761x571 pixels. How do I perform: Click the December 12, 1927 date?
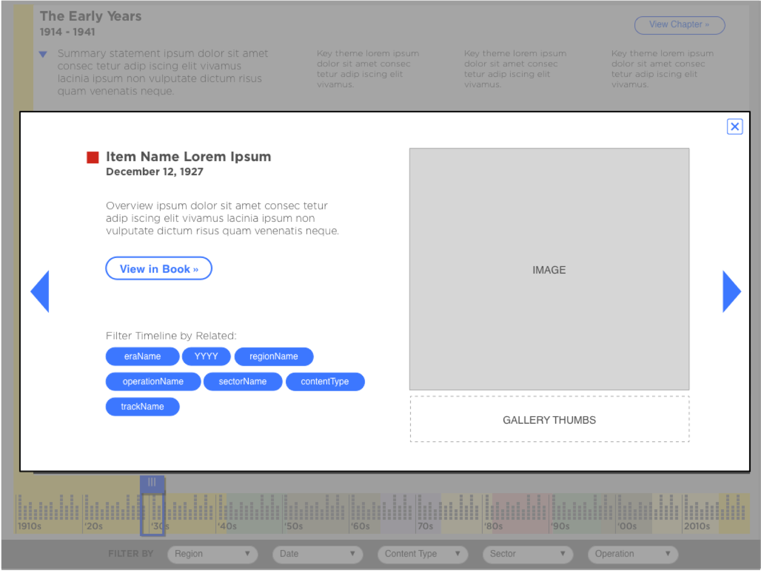click(x=155, y=172)
